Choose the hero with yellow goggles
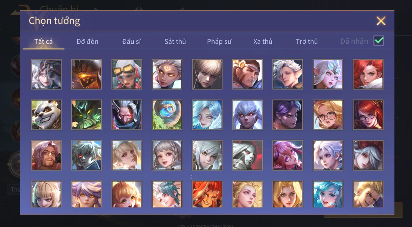 [x=127, y=74]
